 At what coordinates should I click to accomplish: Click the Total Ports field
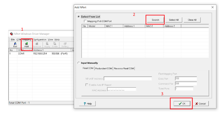click(x=184, y=89)
